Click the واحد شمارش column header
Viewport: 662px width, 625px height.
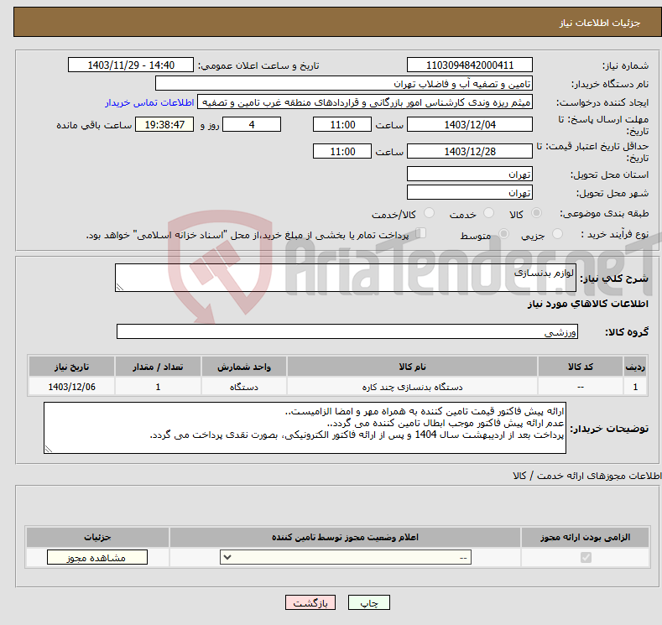click(244, 367)
